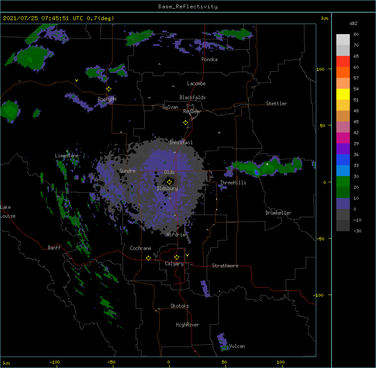Image resolution: width=376 pixels, height=368 pixels.
Task: Click the white asterisk above the Limestone label
Action: point(67,151)
